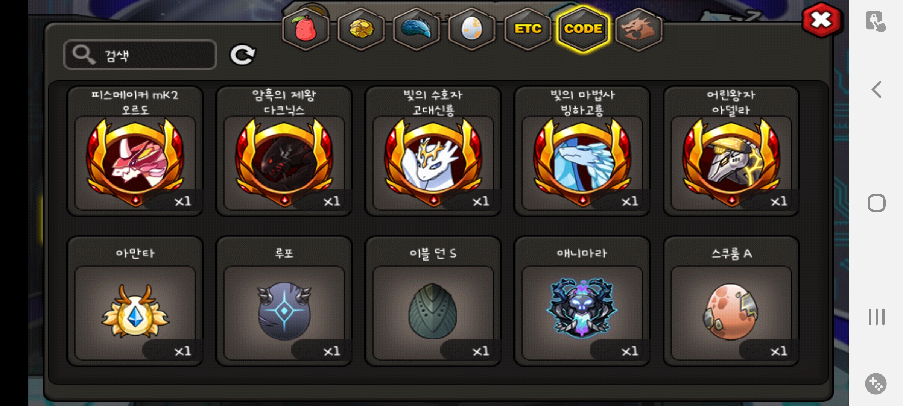Close the inventory with the red X
The width and height of the screenshot is (903, 406).
pos(821,20)
